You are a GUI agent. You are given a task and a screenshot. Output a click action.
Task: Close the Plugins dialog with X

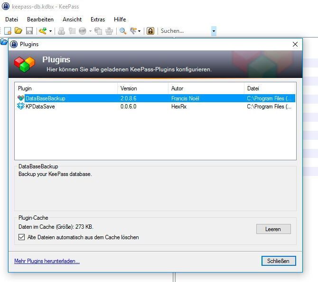click(295, 44)
